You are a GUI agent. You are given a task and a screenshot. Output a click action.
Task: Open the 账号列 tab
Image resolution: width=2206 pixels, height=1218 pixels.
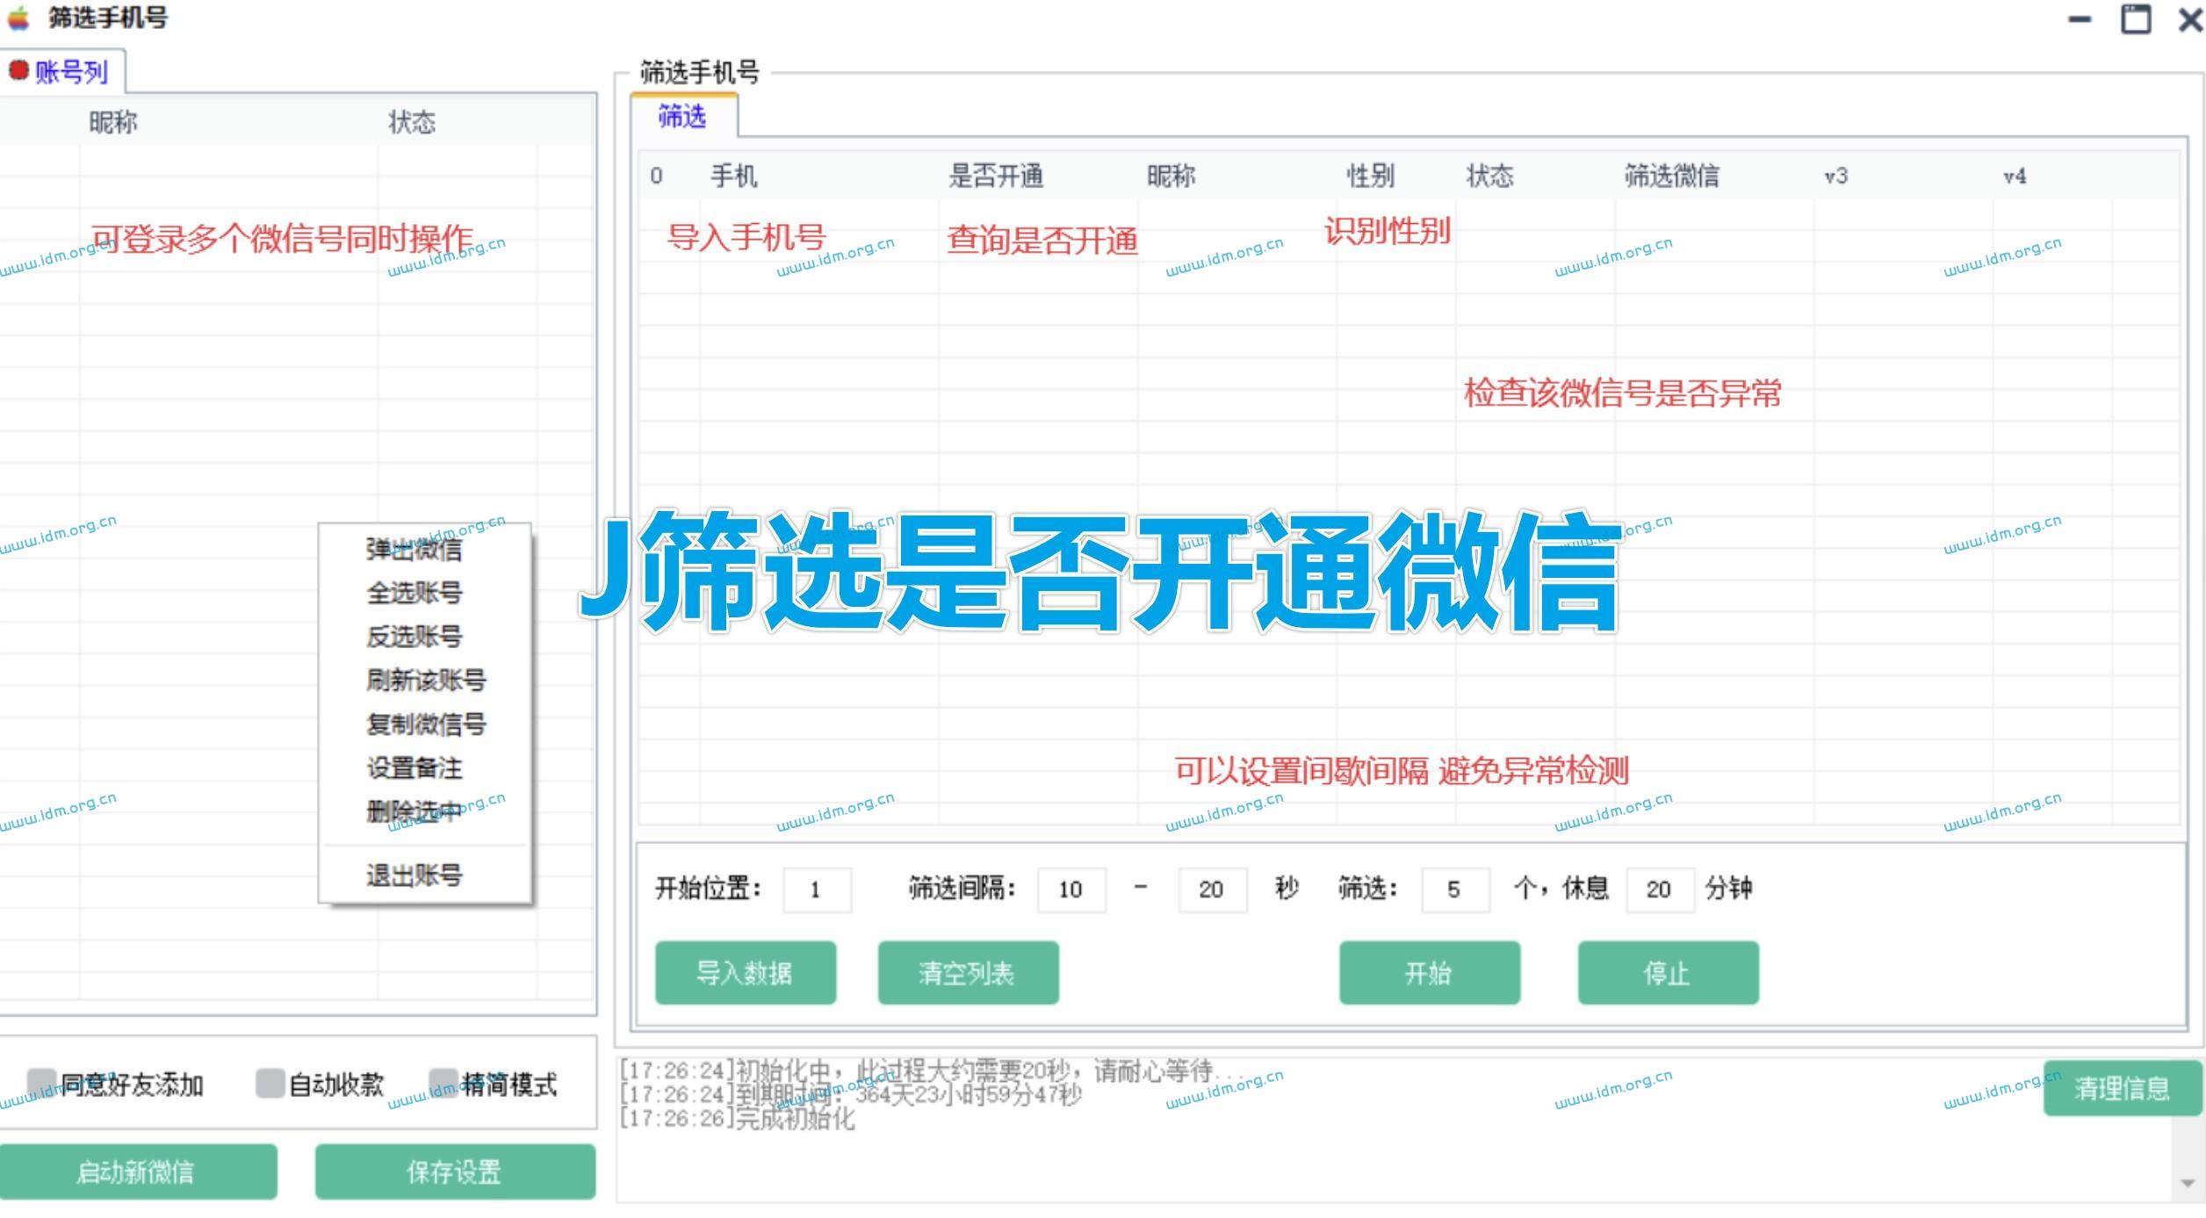coord(61,71)
